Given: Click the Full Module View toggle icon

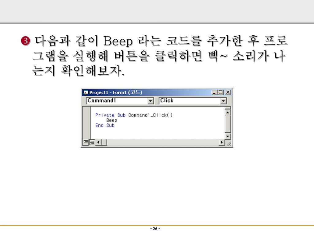Looking at the screenshot, I should tap(92, 142).
